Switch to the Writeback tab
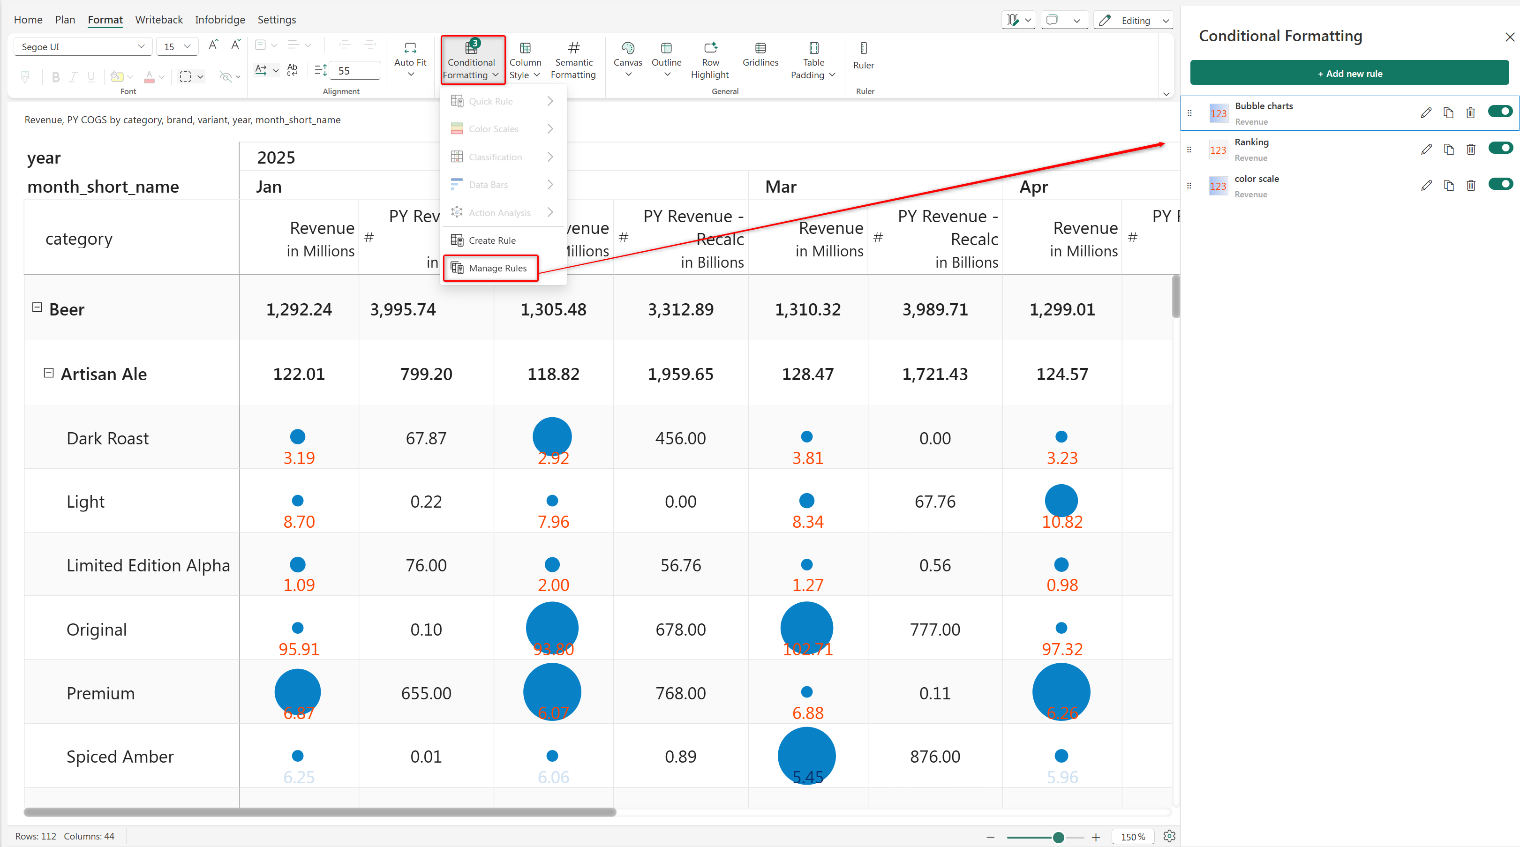The width and height of the screenshot is (1520, 847). pos(159,20)
